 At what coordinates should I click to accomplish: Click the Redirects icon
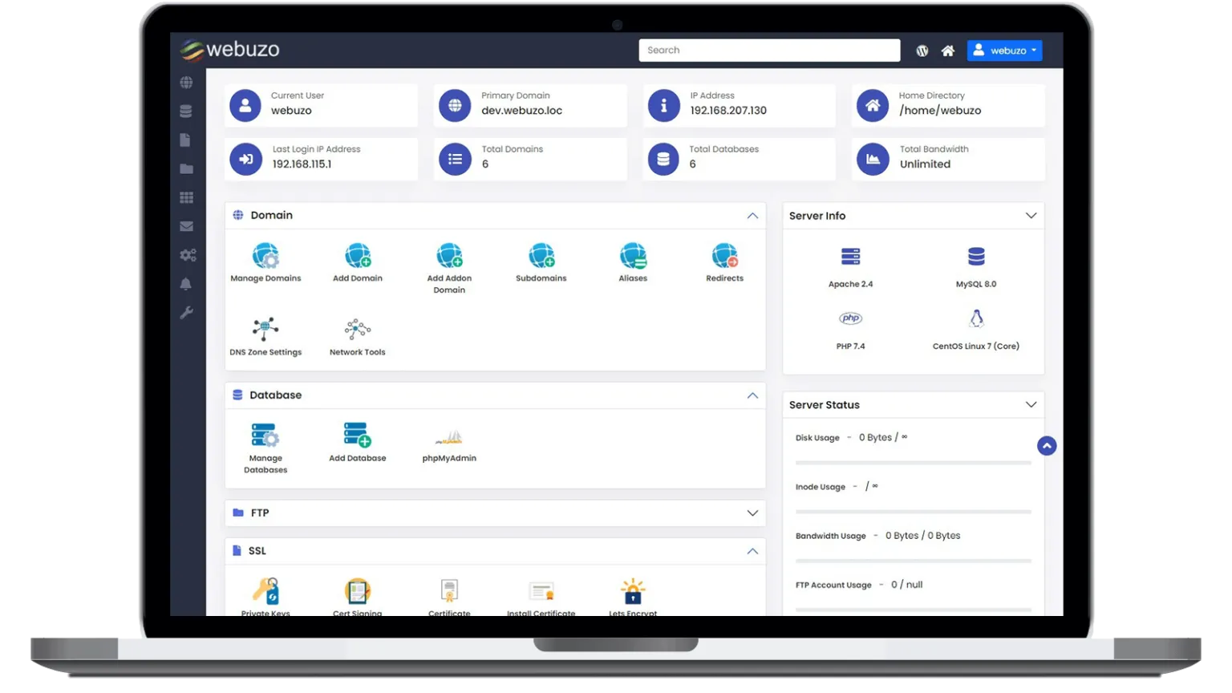click(724, 257)
